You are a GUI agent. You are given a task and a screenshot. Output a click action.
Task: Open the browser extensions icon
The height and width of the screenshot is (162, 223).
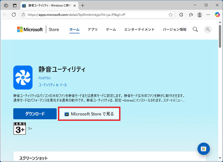(x=181, y=15)
